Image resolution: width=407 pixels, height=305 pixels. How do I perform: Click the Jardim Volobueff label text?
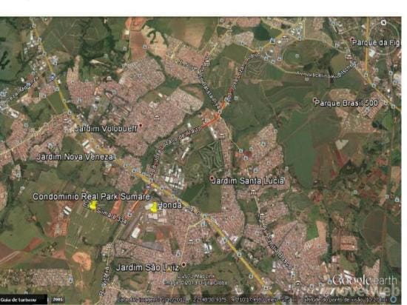coord(106,129)
